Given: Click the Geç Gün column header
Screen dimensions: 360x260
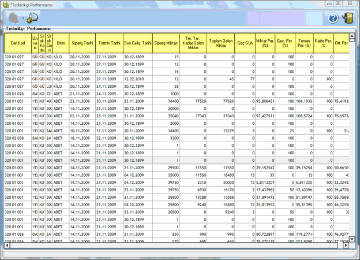Looking at the screenshot, I should pyautogui.click(x=245, y=43).
